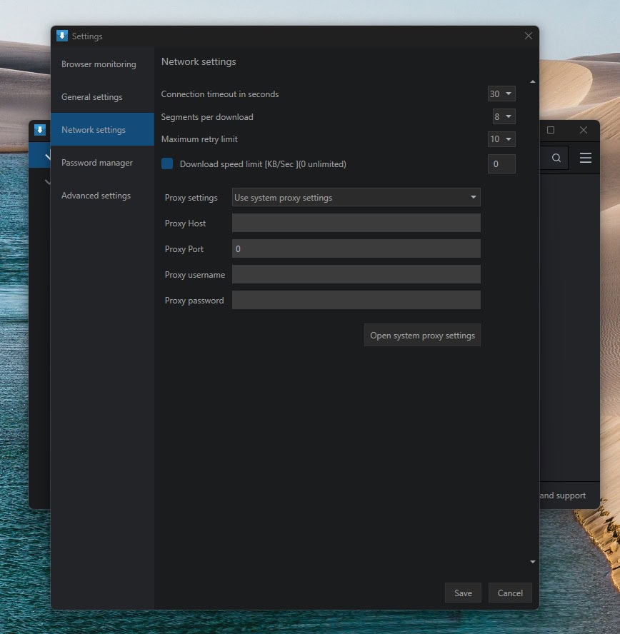This screenshot has width=620, height=634.
Task: Click the search icon in the main window
Action: 556,158
